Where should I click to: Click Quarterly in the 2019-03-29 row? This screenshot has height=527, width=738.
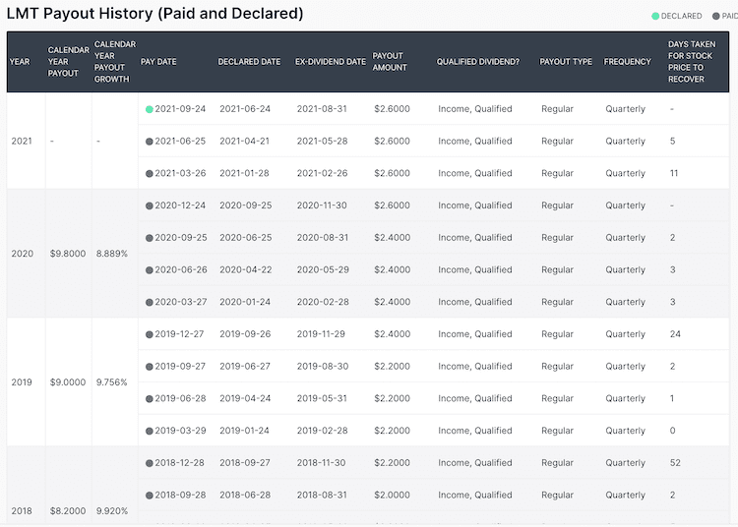(625, 431)
